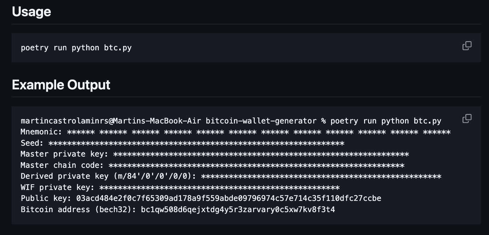Click the copy icon on the Example Output block
Viewport: 489px width, 235px height.
(x=467, y=119)
